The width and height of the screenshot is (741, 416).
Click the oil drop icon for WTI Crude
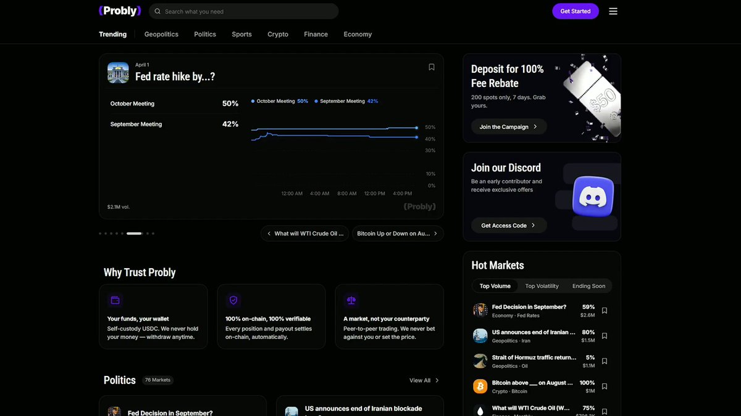(x=480, y=410)
